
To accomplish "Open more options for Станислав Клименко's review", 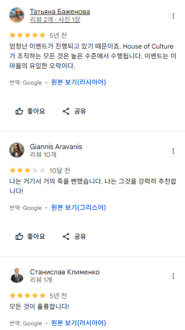I will pyautogui.click(x=173, y=276).
